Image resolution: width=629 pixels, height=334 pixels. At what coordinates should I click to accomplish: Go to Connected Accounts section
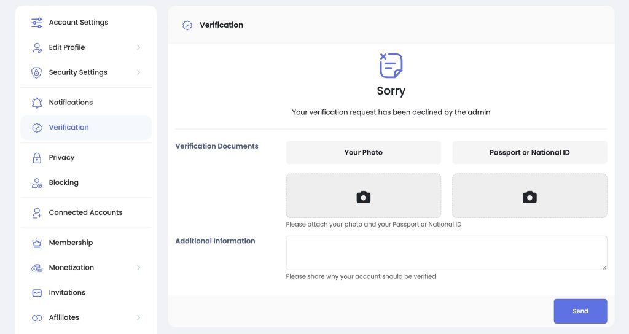tap(86, 212)
